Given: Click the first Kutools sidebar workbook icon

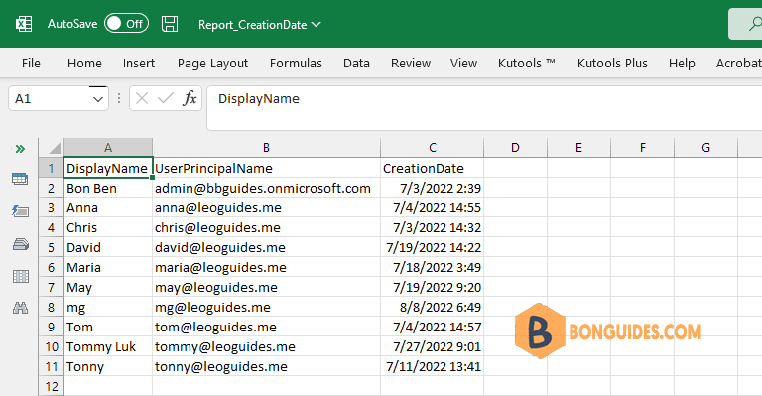Looking at the screenshot, I should tap(20, 179).
